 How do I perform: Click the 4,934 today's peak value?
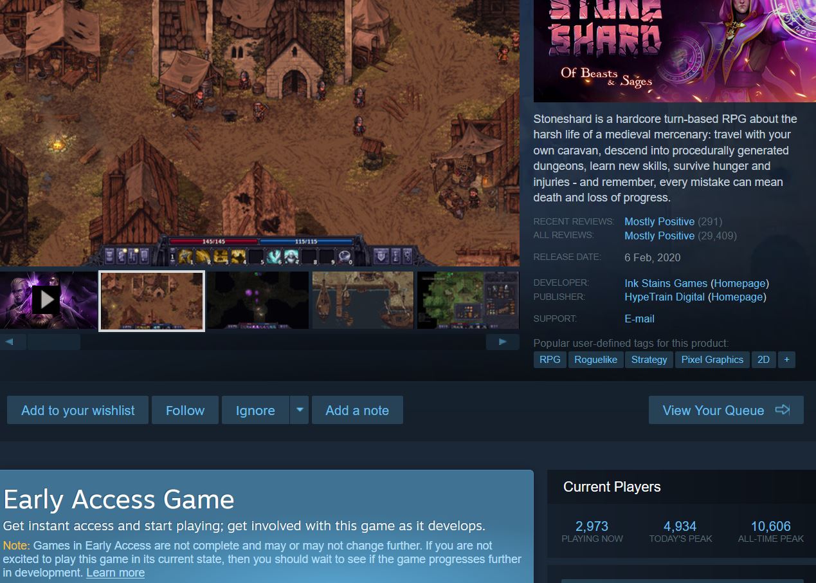[x=680, y=526]
